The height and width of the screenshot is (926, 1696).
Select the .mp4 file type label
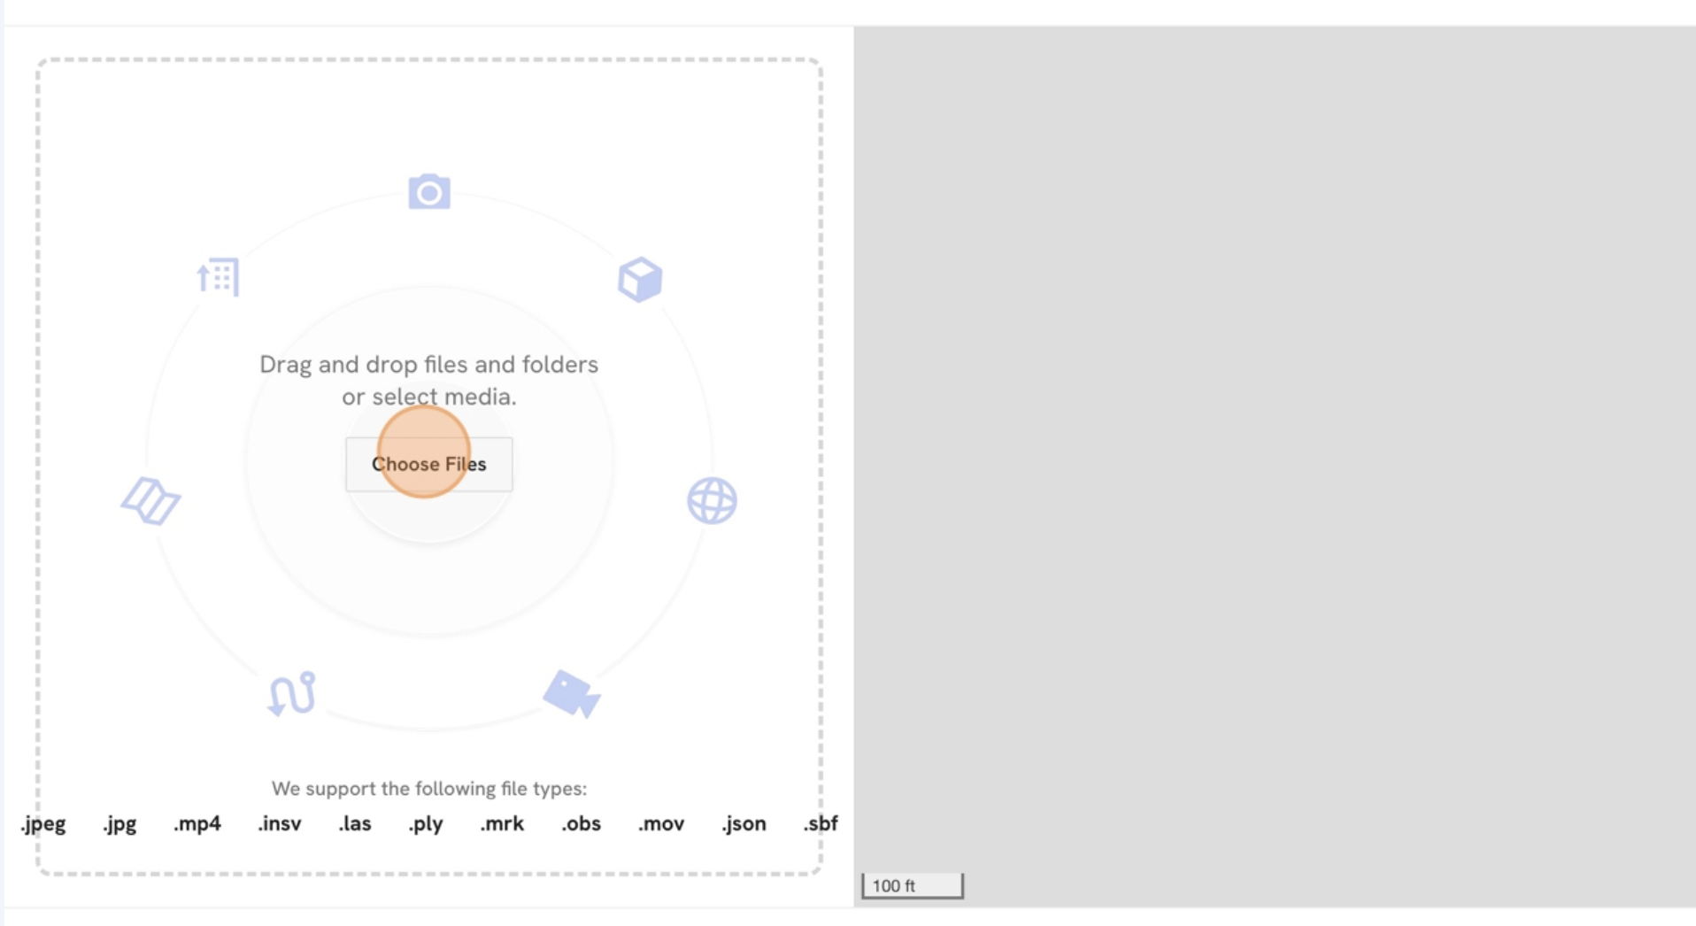point(197,824)
